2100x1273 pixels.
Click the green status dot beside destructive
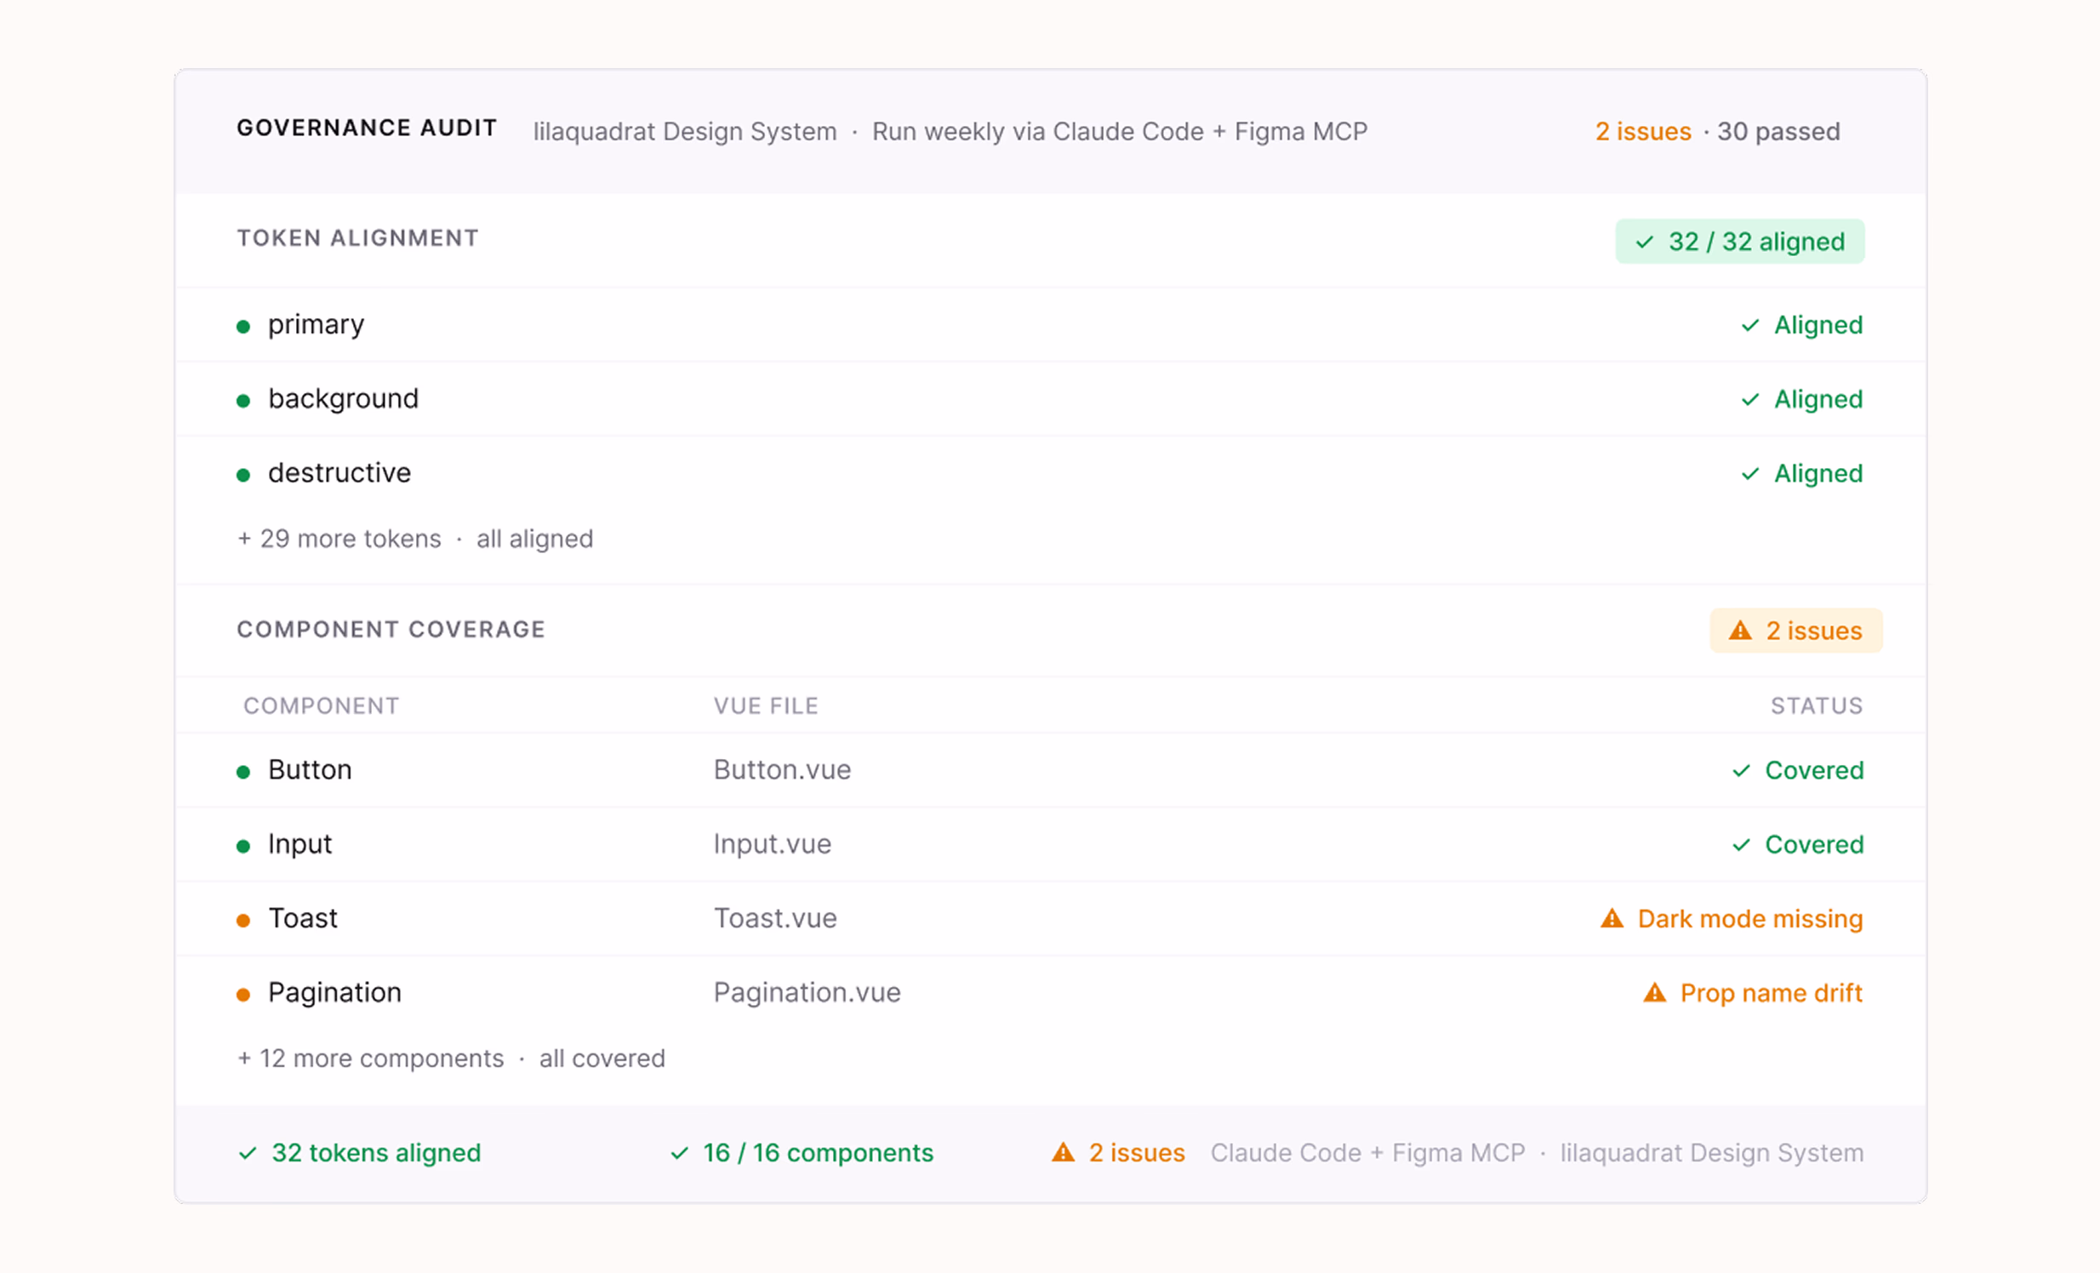[243, 475]
